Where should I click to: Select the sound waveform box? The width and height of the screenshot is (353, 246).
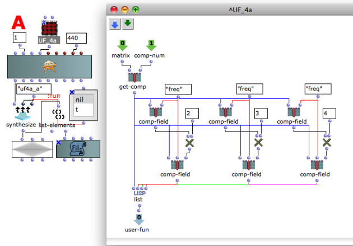tap(32, 149)
